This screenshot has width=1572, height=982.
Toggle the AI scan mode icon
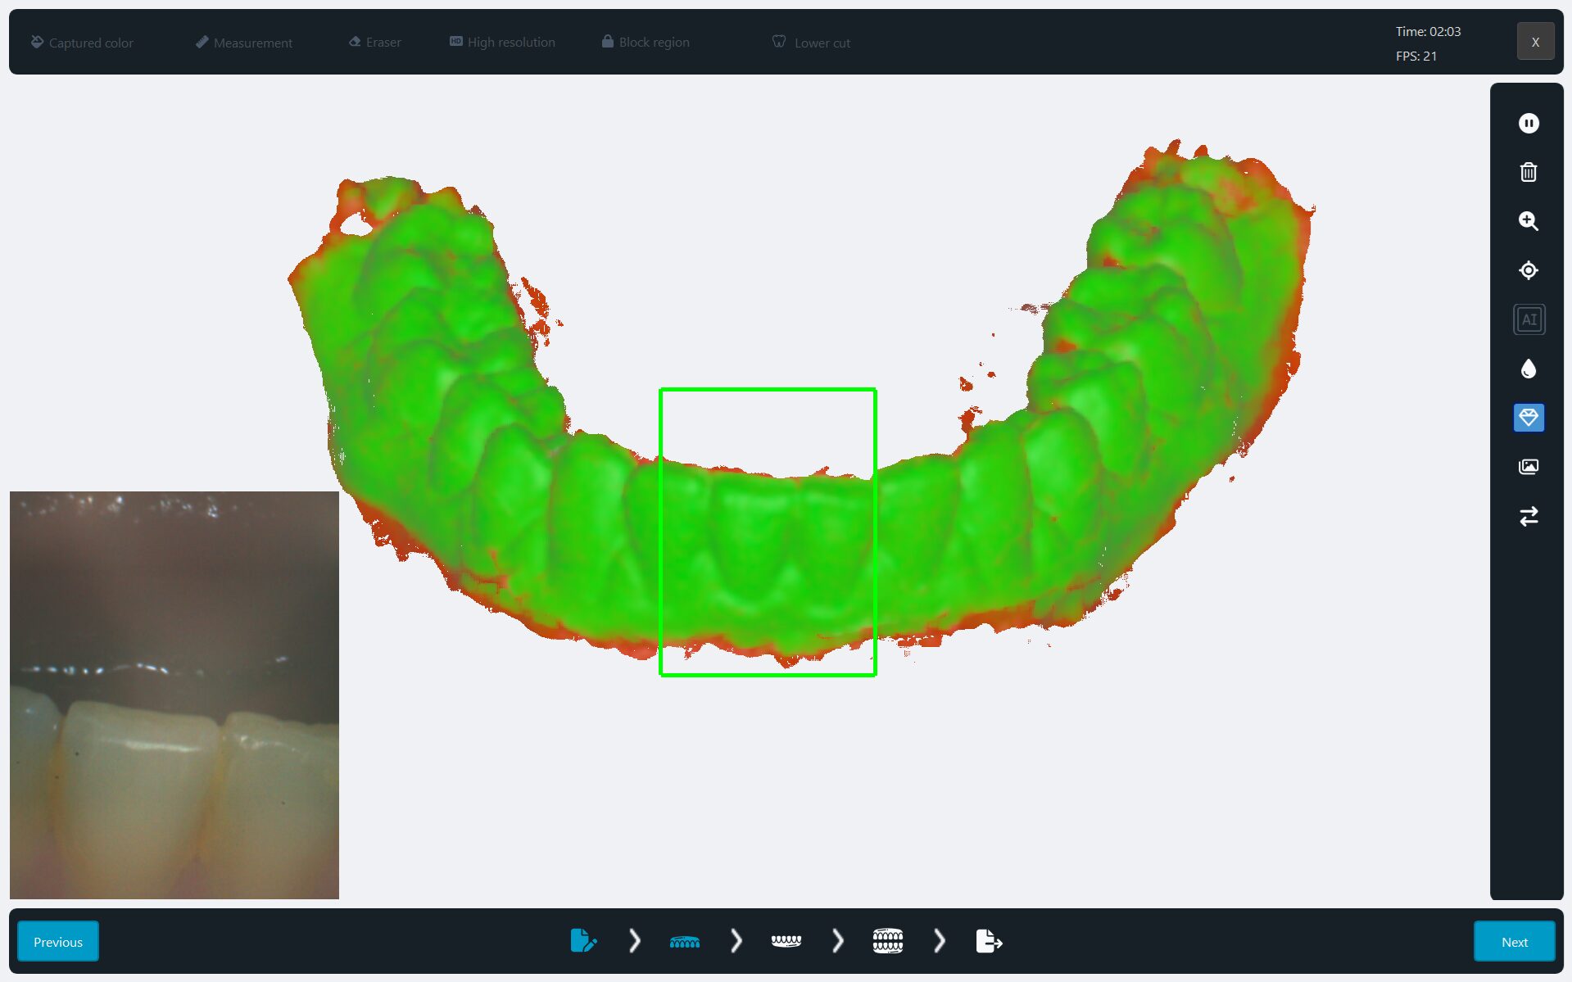point(1528,319)
